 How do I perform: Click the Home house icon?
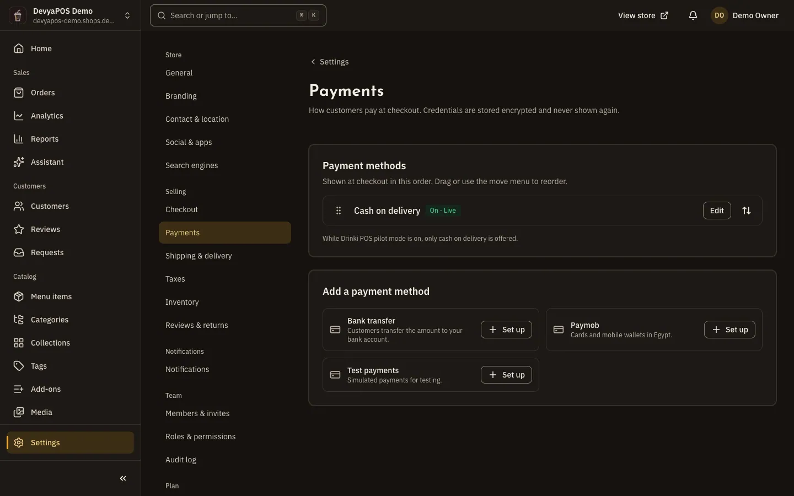pyautogui.click(x=19, y=48)
